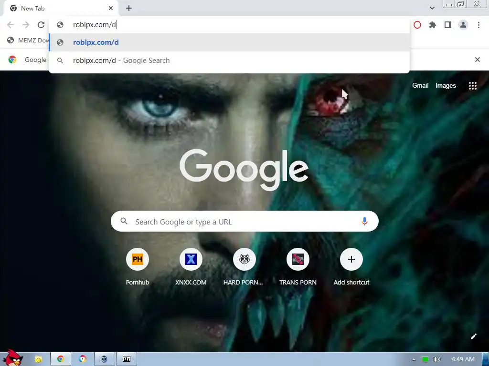Choose the roblpx.com/d Google Search suggestion
This screenshot has height=366, width=489.
tap(229, 61)
